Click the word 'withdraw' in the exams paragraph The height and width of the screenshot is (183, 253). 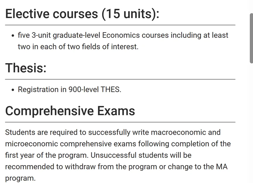(x=80, y=167)
